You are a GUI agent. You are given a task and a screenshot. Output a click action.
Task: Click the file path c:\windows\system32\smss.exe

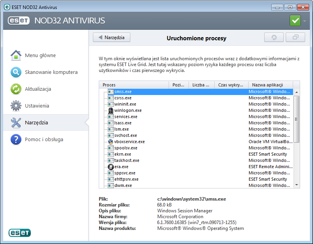pos(192,199)
